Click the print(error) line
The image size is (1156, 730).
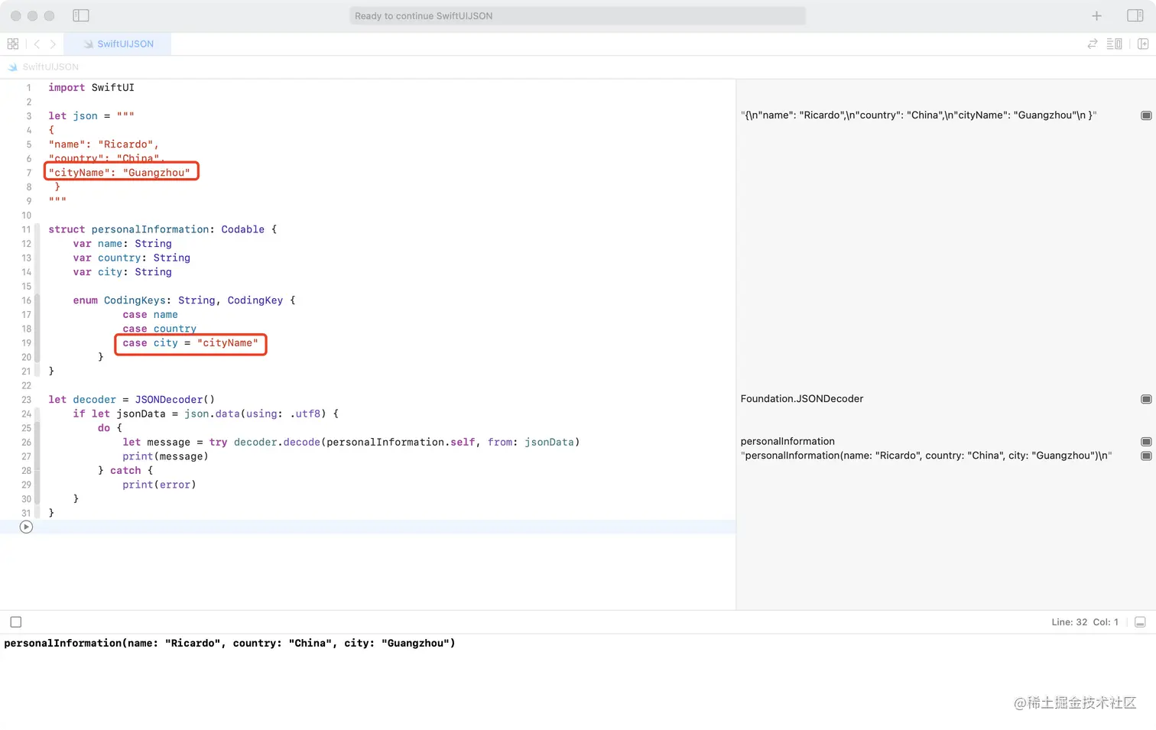[159, 485]
